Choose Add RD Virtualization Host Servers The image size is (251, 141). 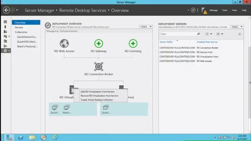(98, 92)
